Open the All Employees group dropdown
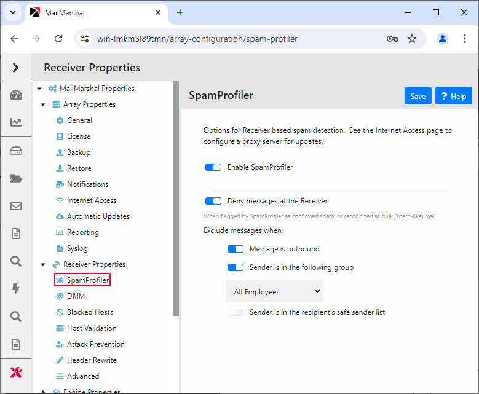 274,291
